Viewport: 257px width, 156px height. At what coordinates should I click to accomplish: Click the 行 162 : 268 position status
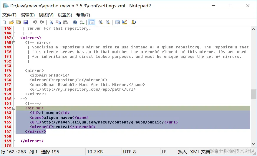pyautogui.click(x=43, y=152)
